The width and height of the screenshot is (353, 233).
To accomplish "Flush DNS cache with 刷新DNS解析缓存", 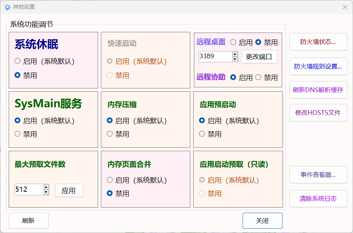I will (318, 90).
